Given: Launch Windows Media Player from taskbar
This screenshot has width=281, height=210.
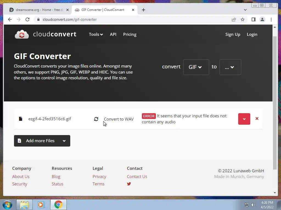Looking at the screenshot, I should click(x=41, y=205).
